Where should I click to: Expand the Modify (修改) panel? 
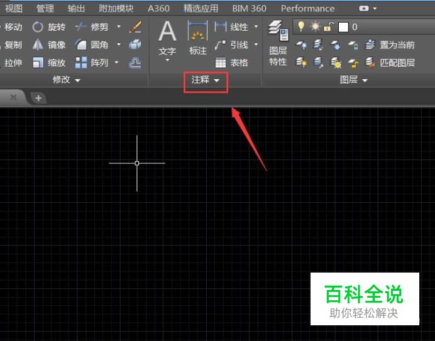click(x=67, y=80)
